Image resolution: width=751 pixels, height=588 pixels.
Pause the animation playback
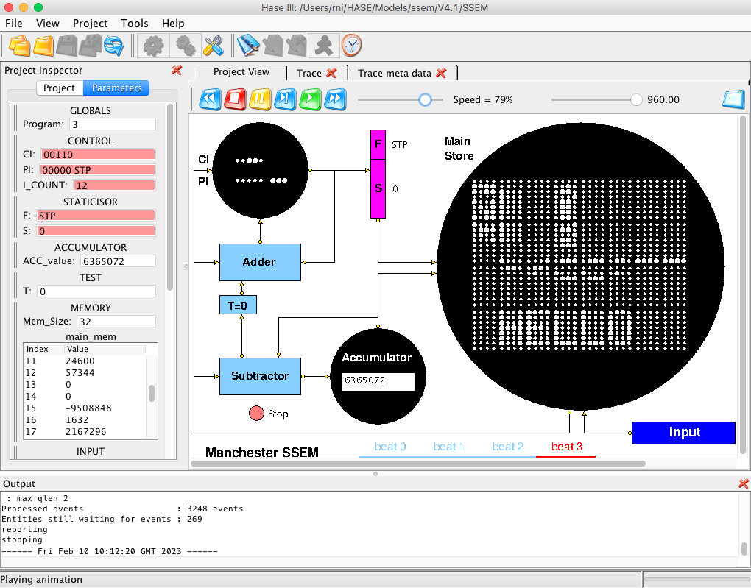click(x=261, y=99)
